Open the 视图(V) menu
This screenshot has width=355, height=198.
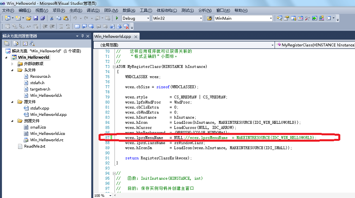click(42, 10)
